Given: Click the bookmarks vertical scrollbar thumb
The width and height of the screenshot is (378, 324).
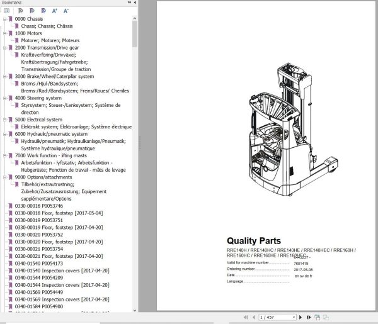Looking at the screenshot, I should (x=135, y=34).
